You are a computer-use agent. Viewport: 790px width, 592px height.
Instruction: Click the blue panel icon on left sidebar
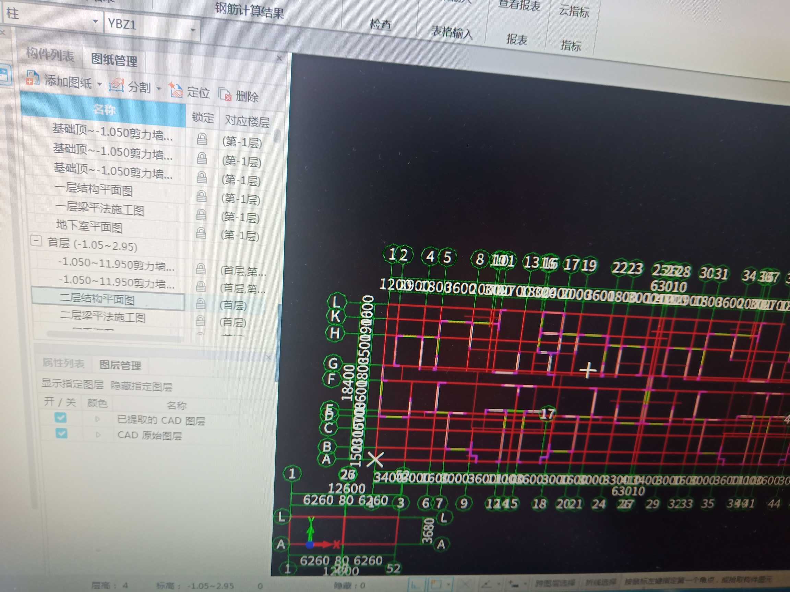[5, 75]
